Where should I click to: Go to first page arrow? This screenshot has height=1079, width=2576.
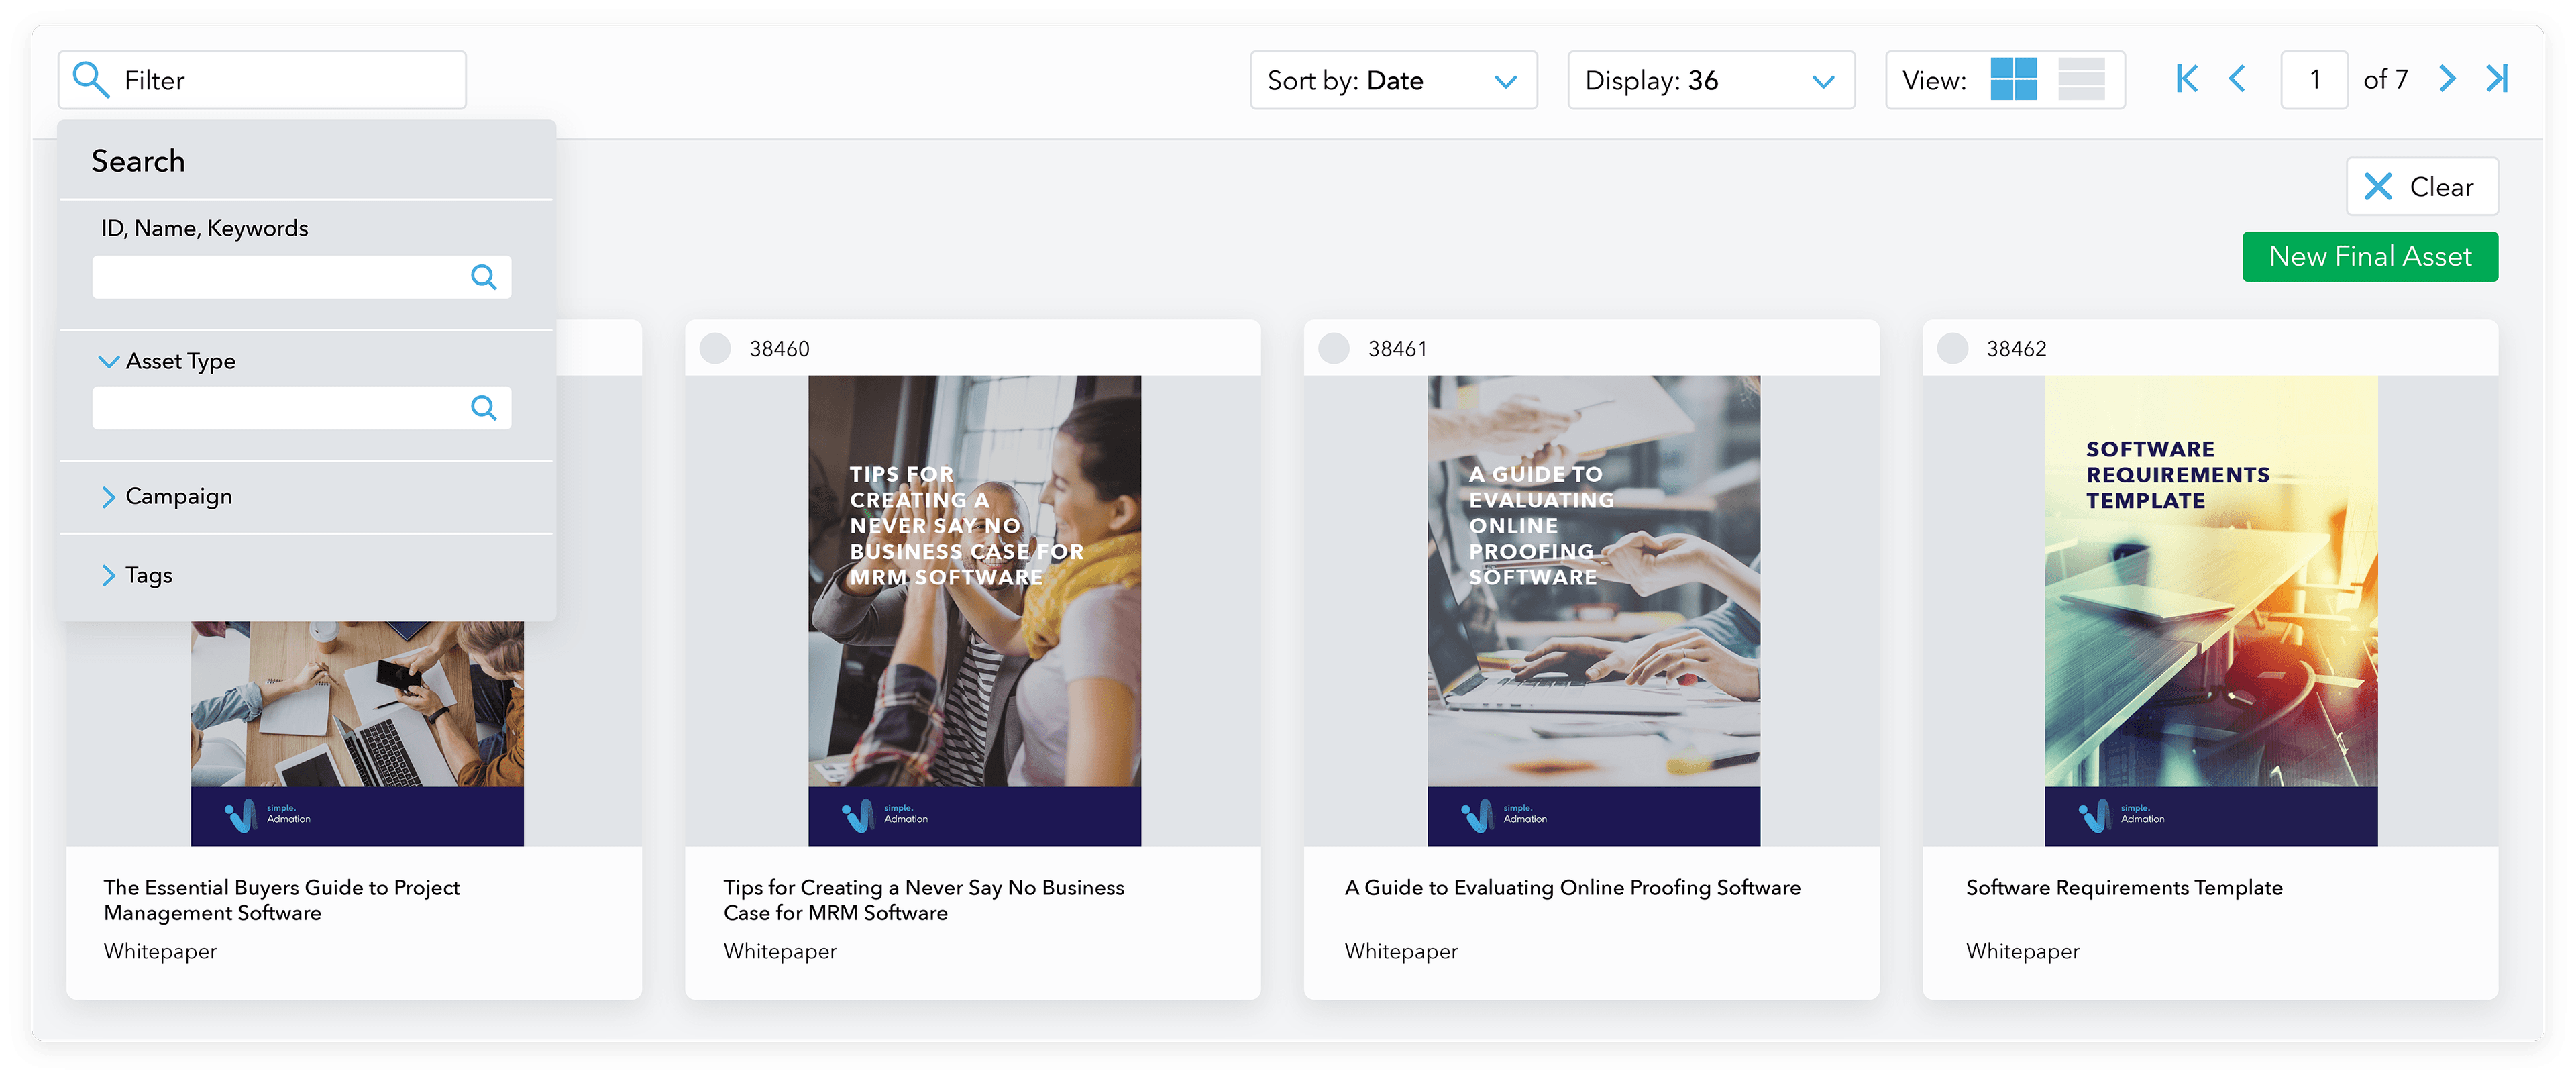pyautogui.click(x=2186, y=79)
